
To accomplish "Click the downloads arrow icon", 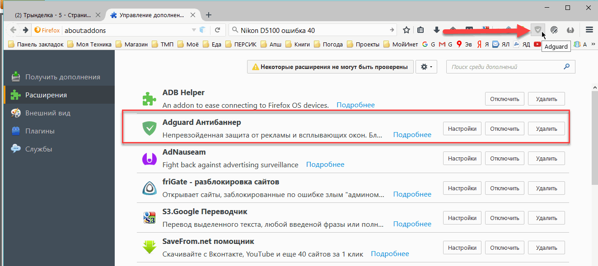I will 436,30.
